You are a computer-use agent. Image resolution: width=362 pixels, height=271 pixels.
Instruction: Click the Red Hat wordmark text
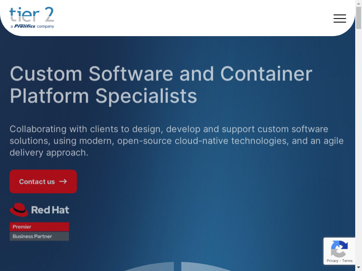pyautogui.click(x=50, y=210)
